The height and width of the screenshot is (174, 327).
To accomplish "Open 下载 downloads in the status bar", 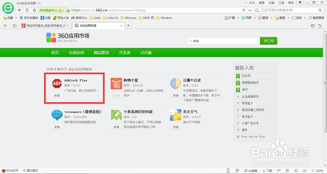I will pos(267,171).
